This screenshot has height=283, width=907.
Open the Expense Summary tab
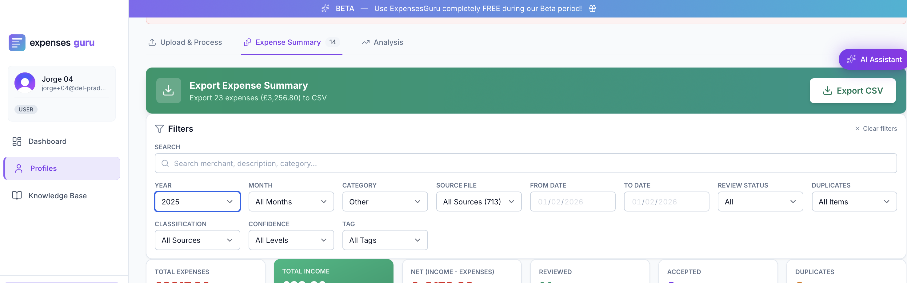(x=288, y=42)
